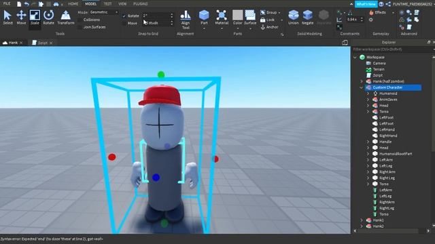Viewport: 435px width, 244px height.
Task: Activate the Select tool
Action: [x=7, y=17]
